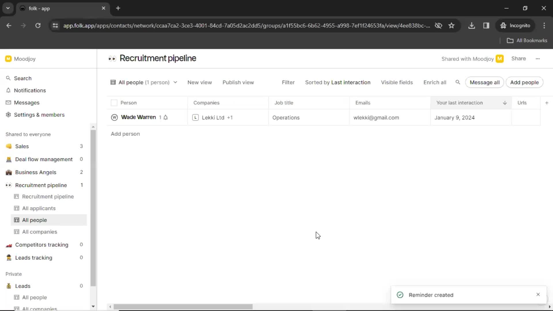Open the Chrome side panel icon

coord(486,26)
